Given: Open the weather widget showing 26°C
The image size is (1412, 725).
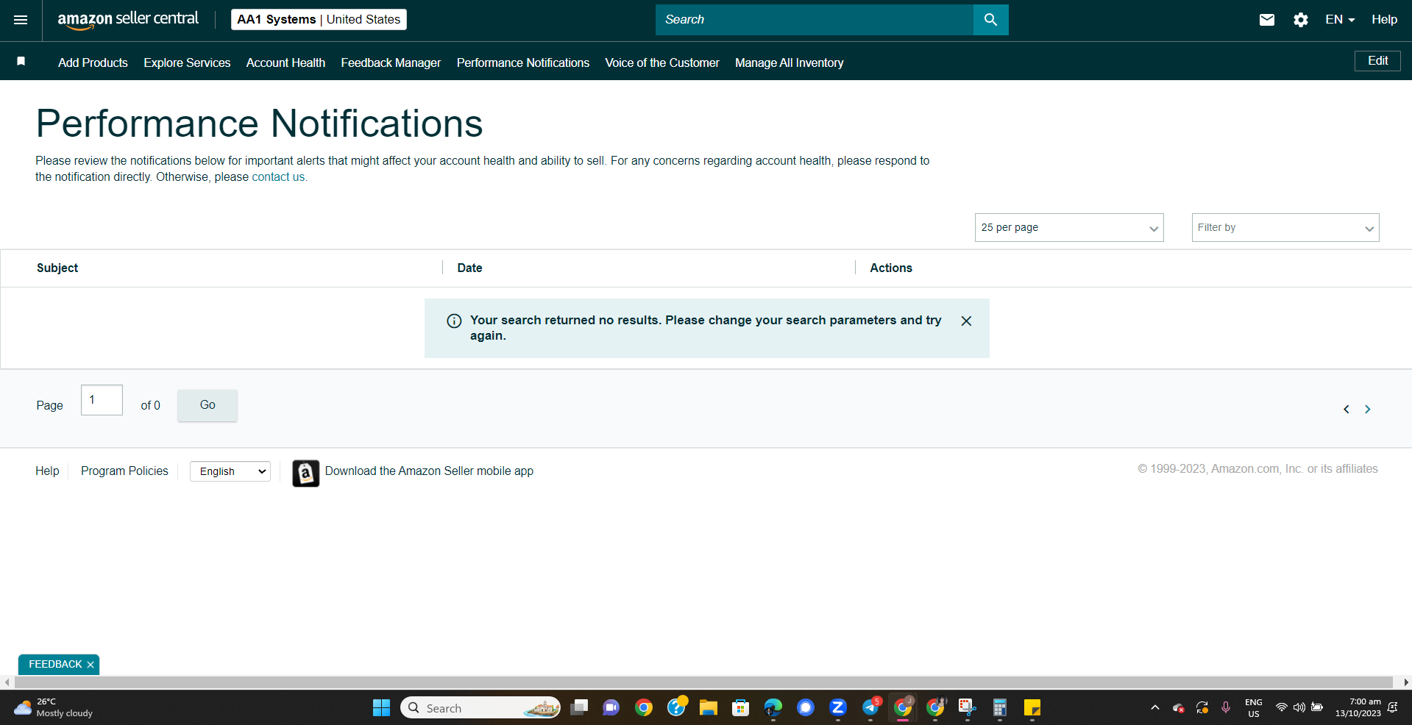Looking at the screenshot, I should (53, 707).
